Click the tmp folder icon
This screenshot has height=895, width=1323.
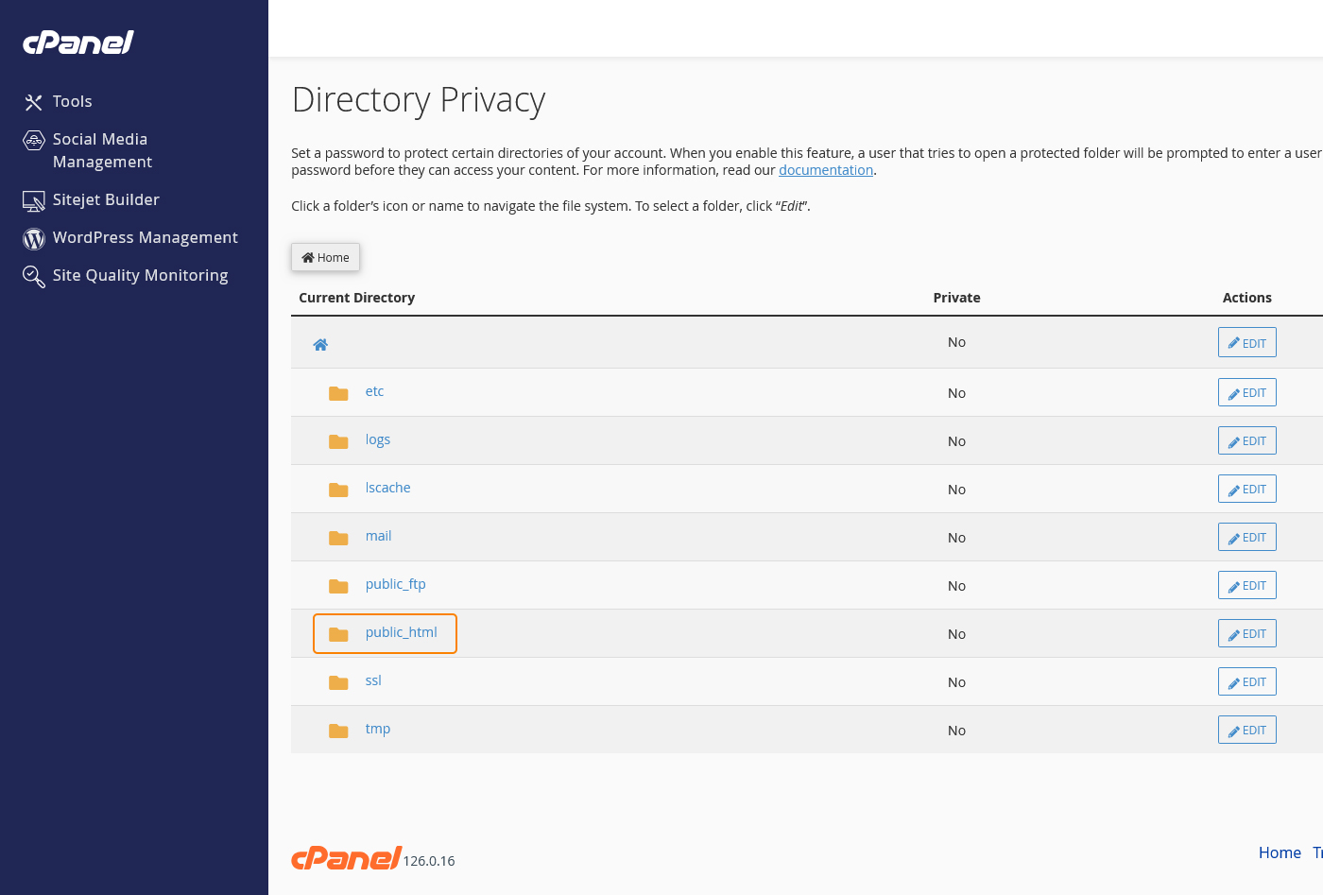(x=338, y=731)
